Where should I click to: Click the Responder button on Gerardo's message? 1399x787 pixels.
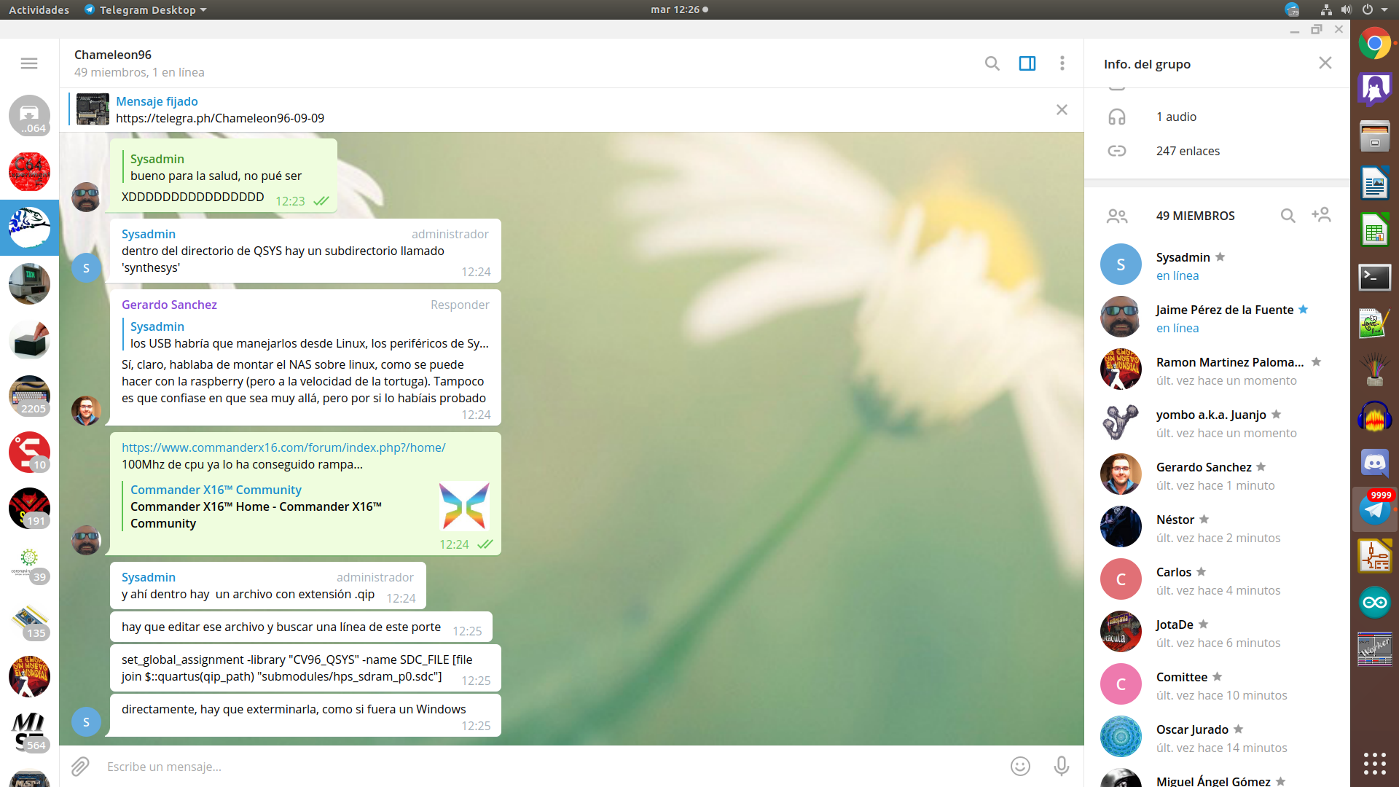point(459,305)
